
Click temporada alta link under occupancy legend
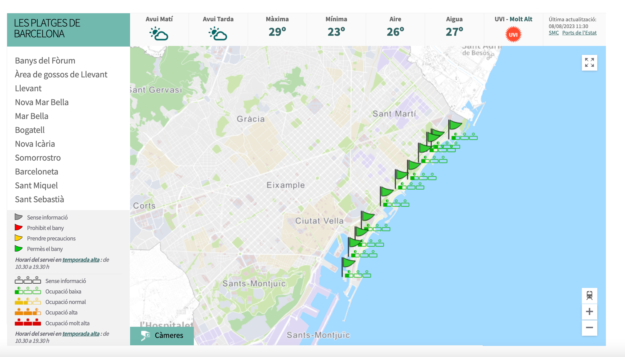coord(81,334)
